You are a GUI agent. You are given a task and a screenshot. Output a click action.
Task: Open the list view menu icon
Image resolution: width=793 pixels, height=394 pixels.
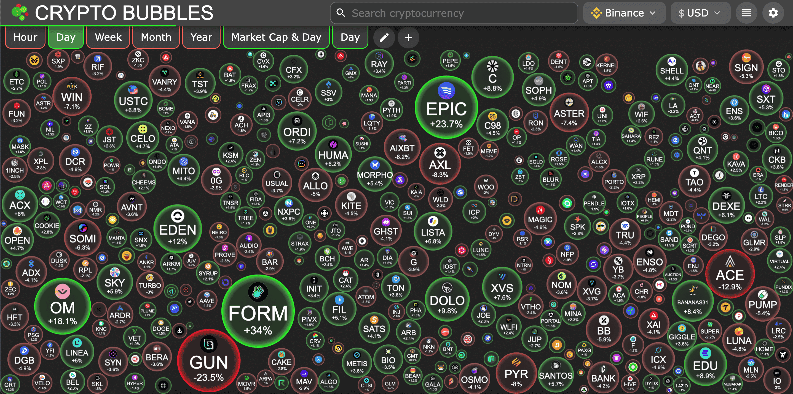[x=746, y=13]
